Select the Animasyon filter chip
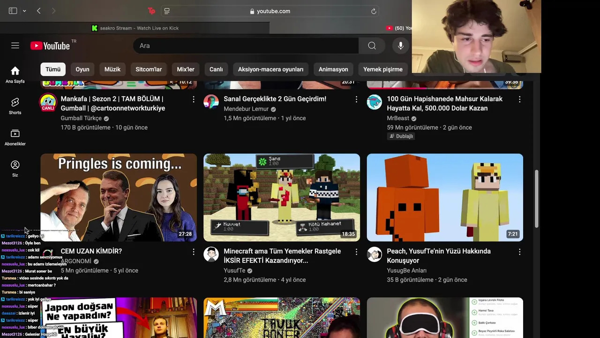Image resolution: width=600 pixels, height=338 pixels. click(x=333, y=69)
